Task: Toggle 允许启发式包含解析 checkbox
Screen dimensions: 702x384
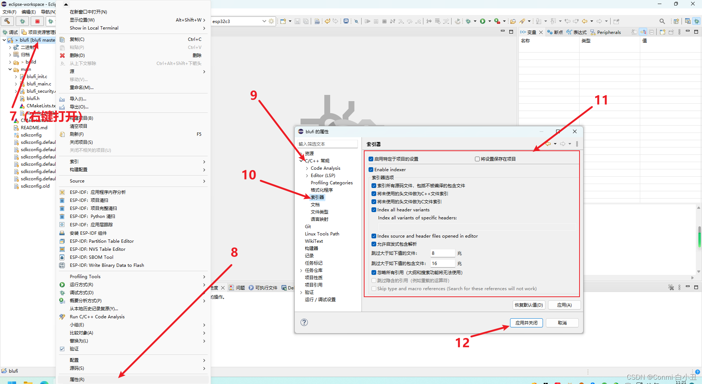Action: click(374, 244)
